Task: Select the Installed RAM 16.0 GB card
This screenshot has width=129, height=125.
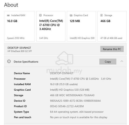Action: click(19, 26)
